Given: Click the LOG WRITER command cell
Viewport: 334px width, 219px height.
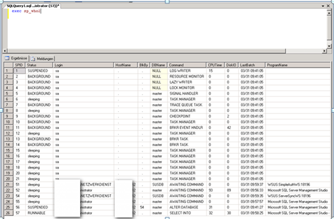Looking at the screenshot, I should tap(187, 71).
